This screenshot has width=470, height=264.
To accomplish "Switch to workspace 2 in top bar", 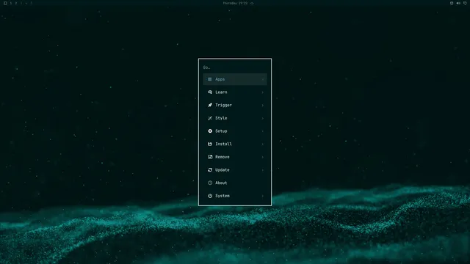I will tap(16, 3).
